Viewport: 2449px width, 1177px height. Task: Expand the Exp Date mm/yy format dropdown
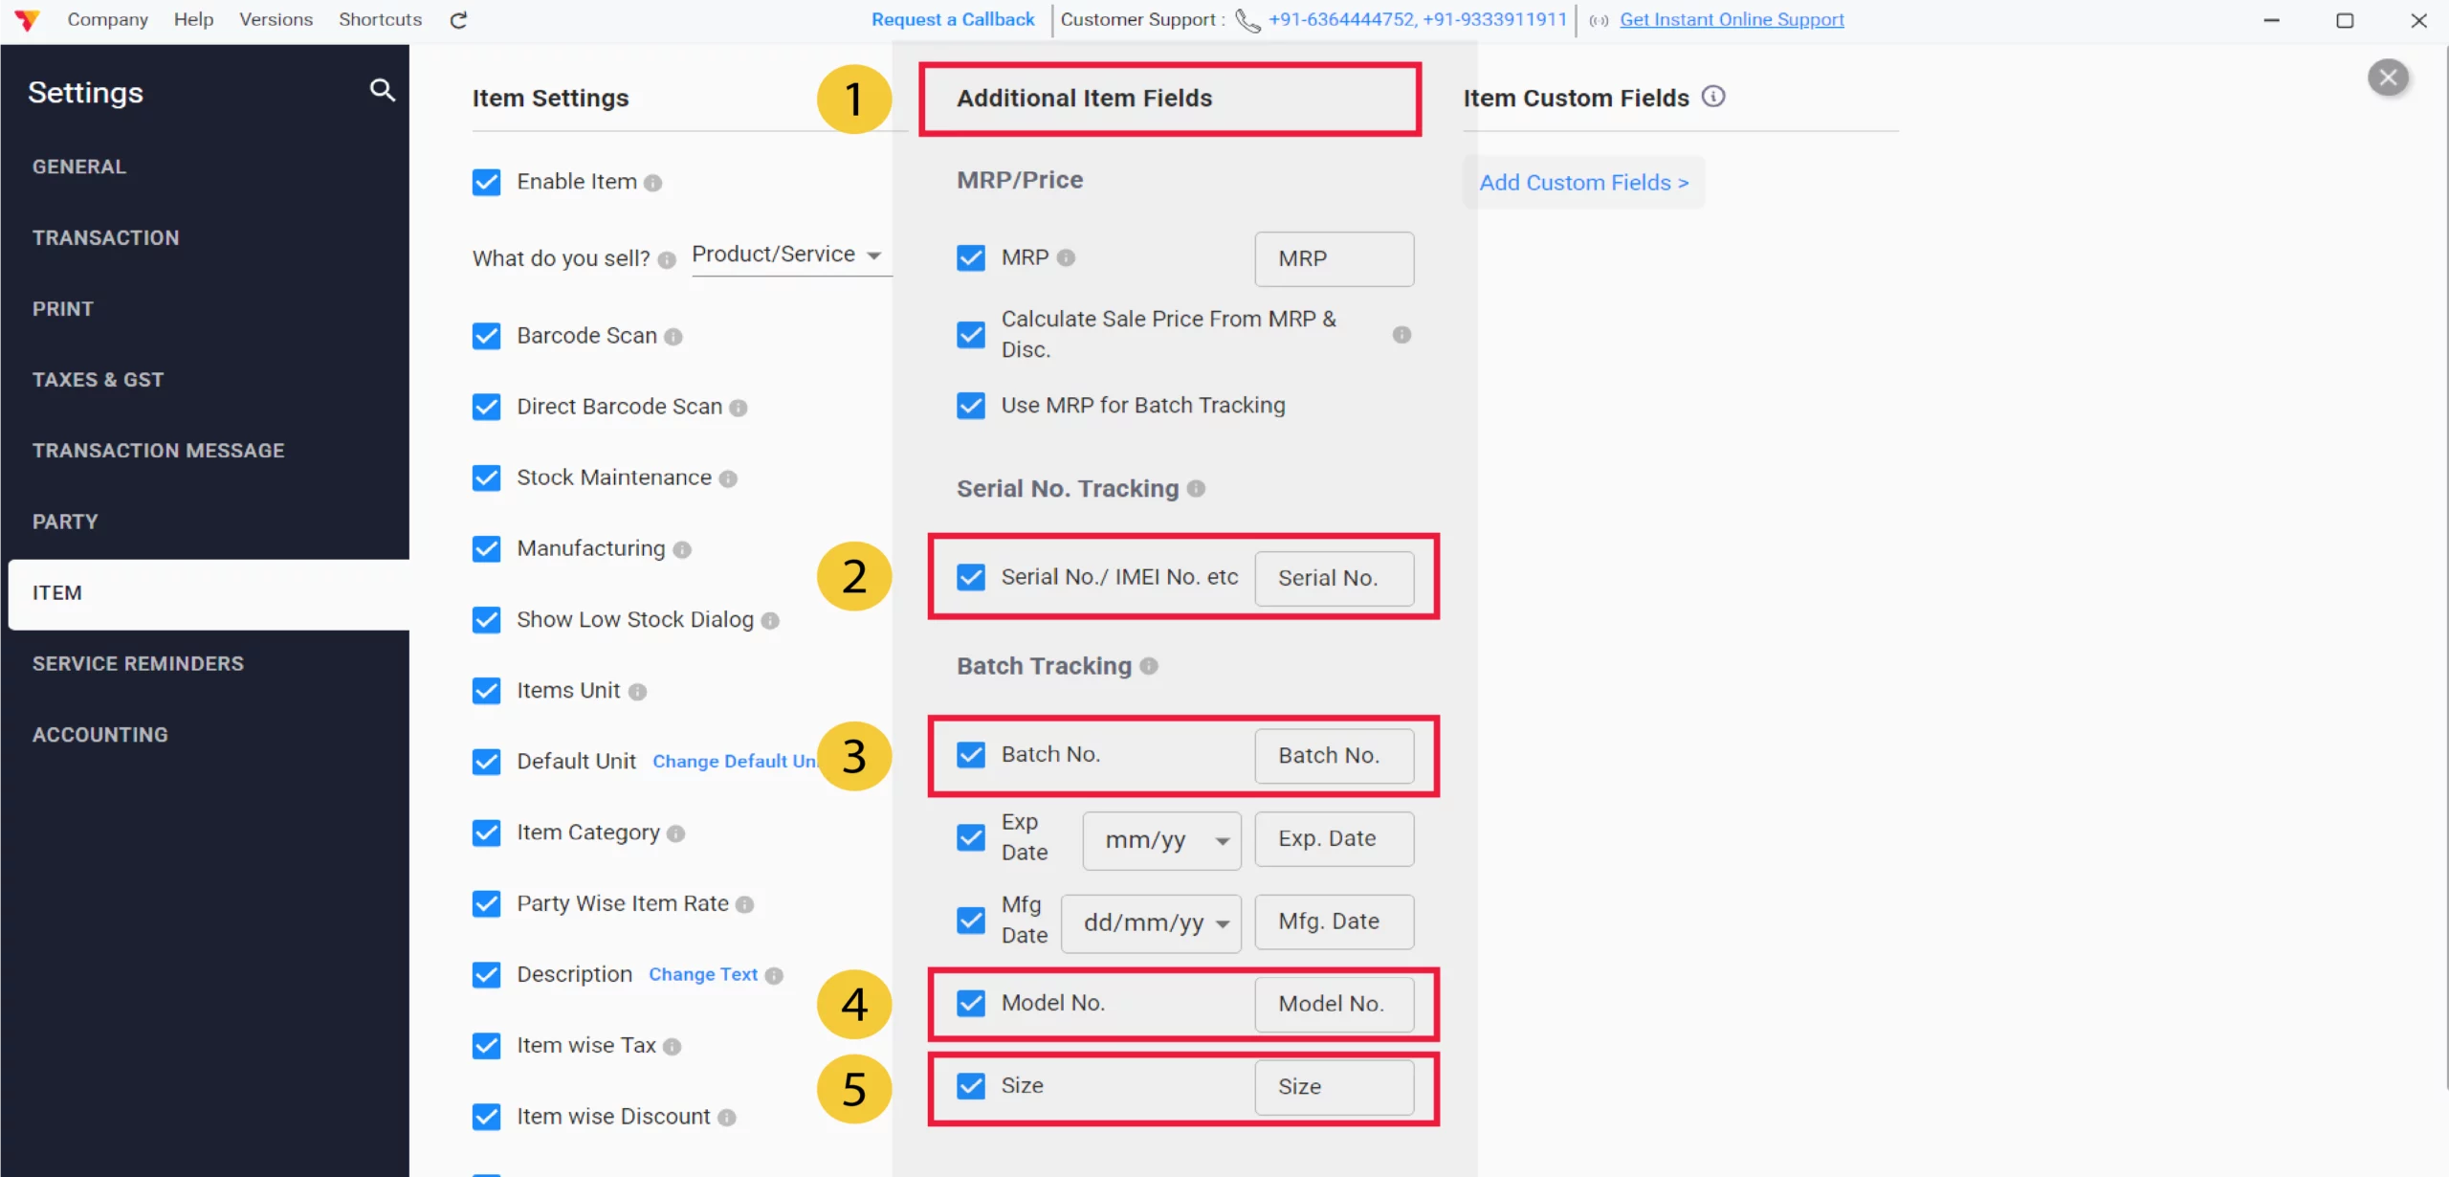[x=1162, y=841]
